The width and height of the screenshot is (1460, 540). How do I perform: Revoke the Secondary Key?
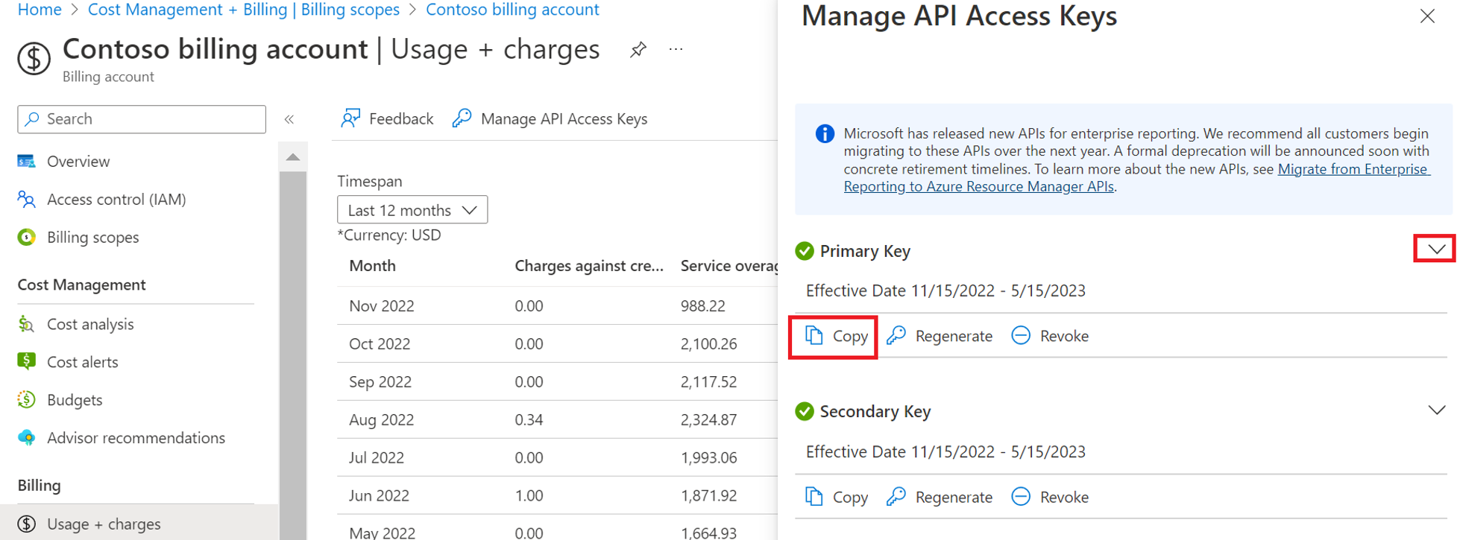click(1050, 498)
